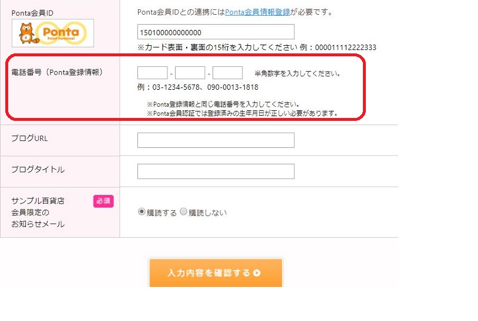Select the 購読する radio option
Image resolution: width=478 pixels, height=321 pixels.
142,212
